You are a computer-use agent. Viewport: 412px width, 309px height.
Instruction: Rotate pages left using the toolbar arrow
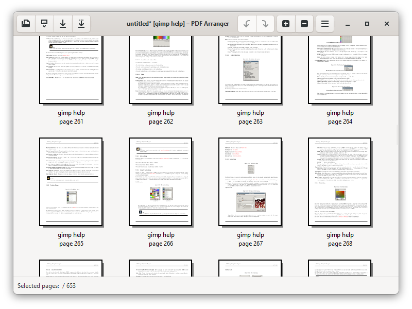(x=247, y=24)
